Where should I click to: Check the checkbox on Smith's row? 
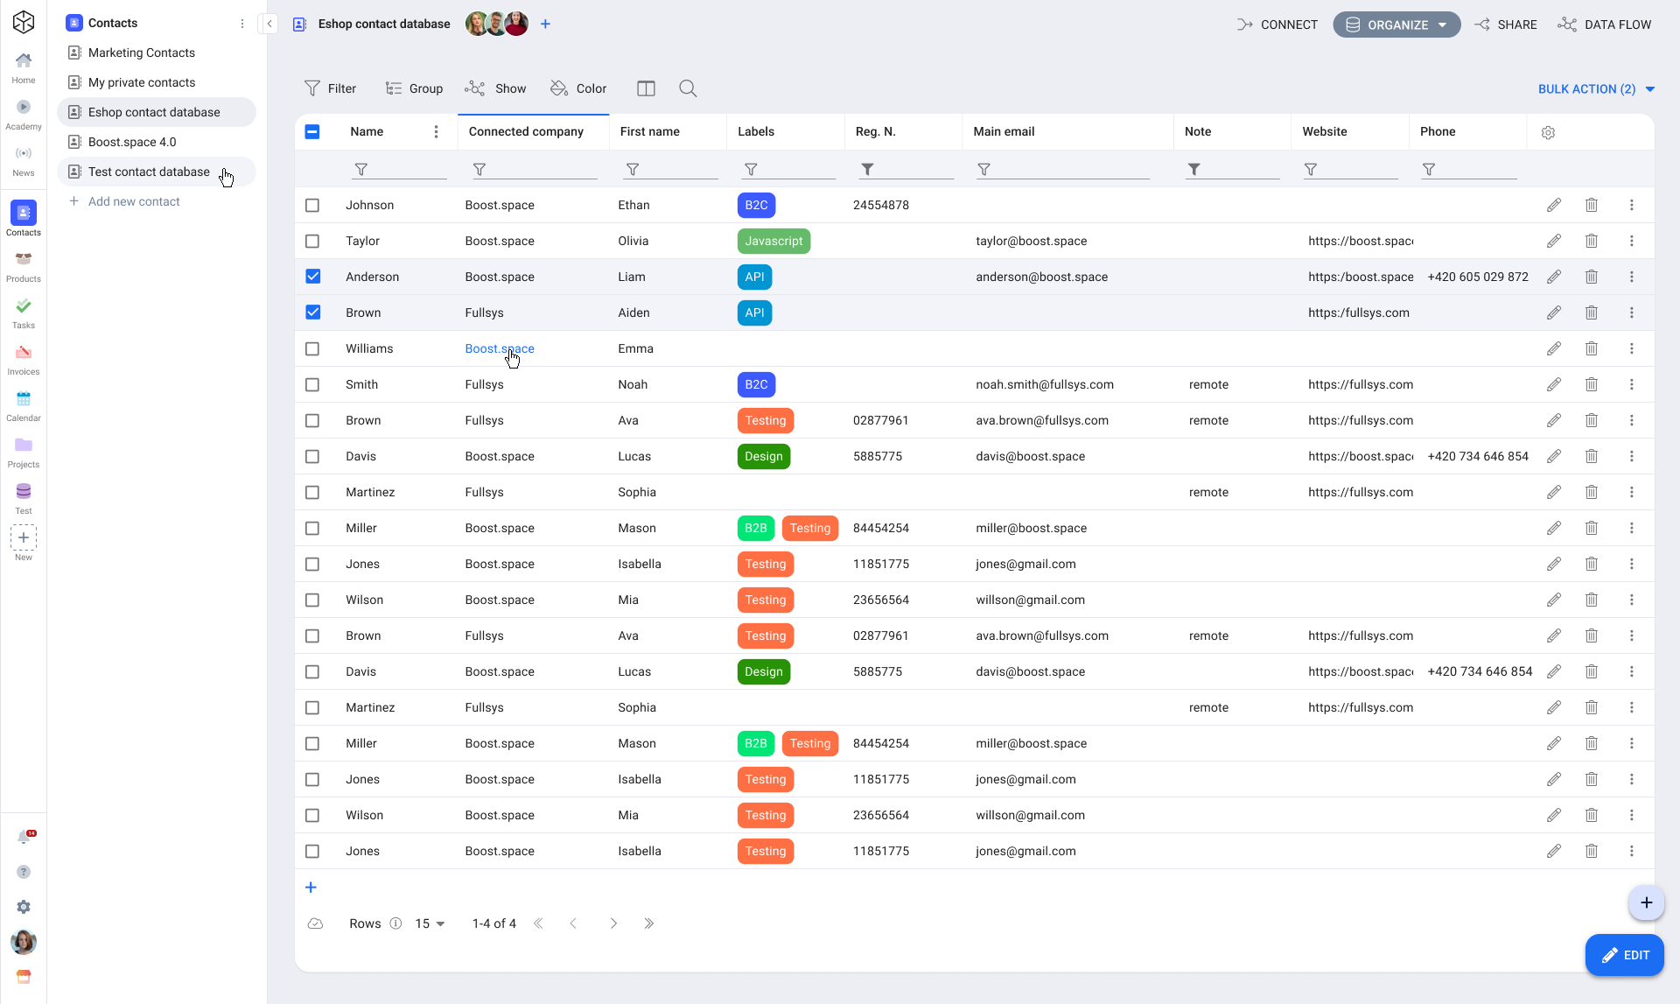coord(312,384)
